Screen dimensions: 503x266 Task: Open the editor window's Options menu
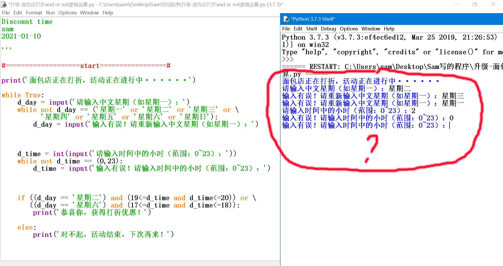68,13
